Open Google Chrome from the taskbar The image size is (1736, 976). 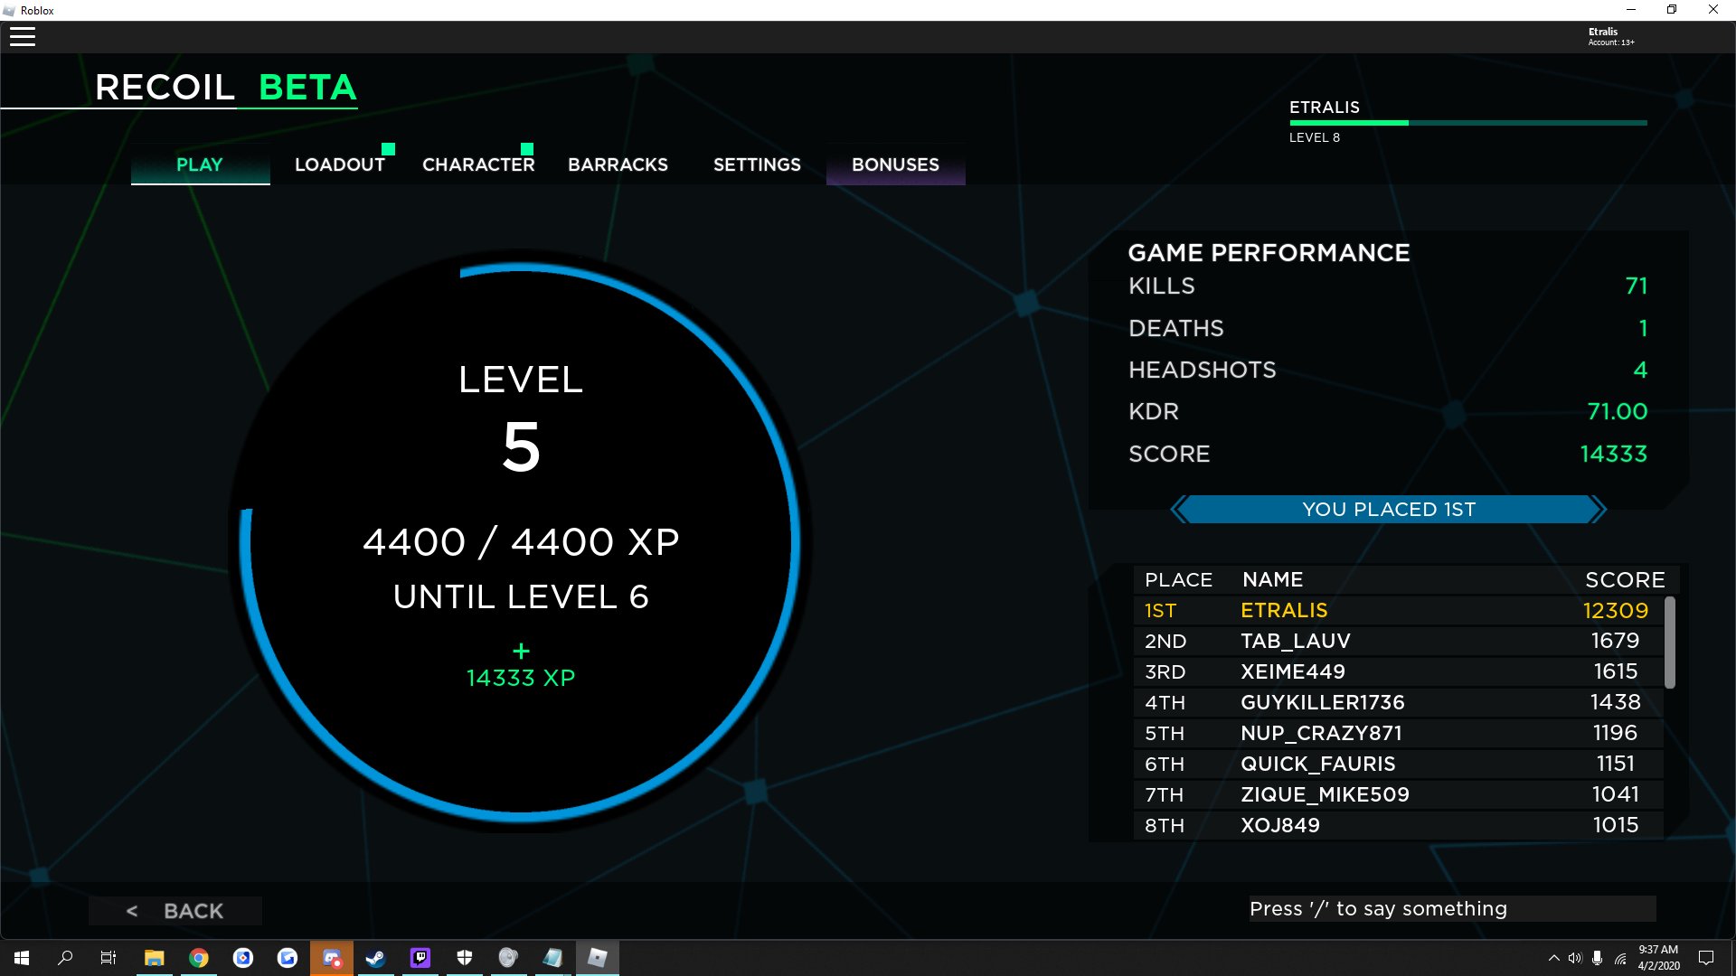(x=199, y=958)
